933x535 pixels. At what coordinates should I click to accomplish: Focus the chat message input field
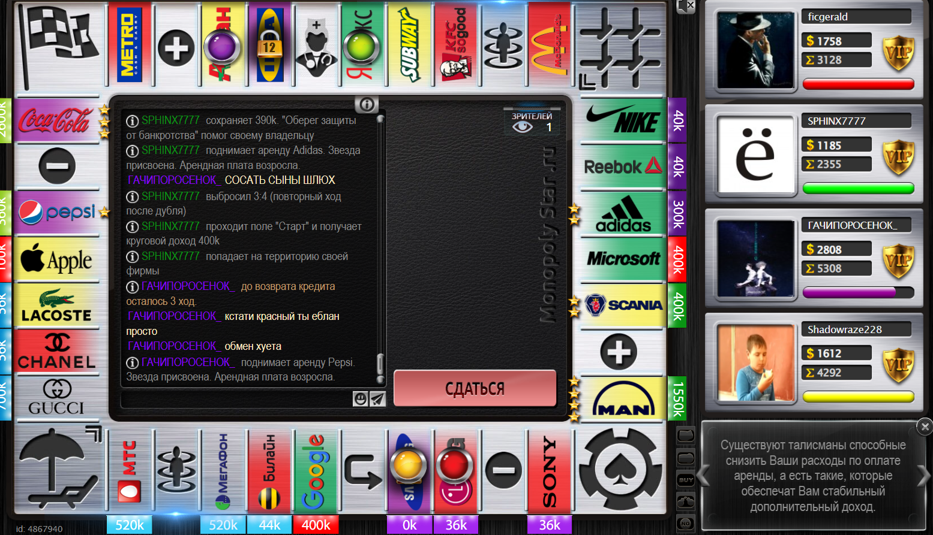[236, 399]
